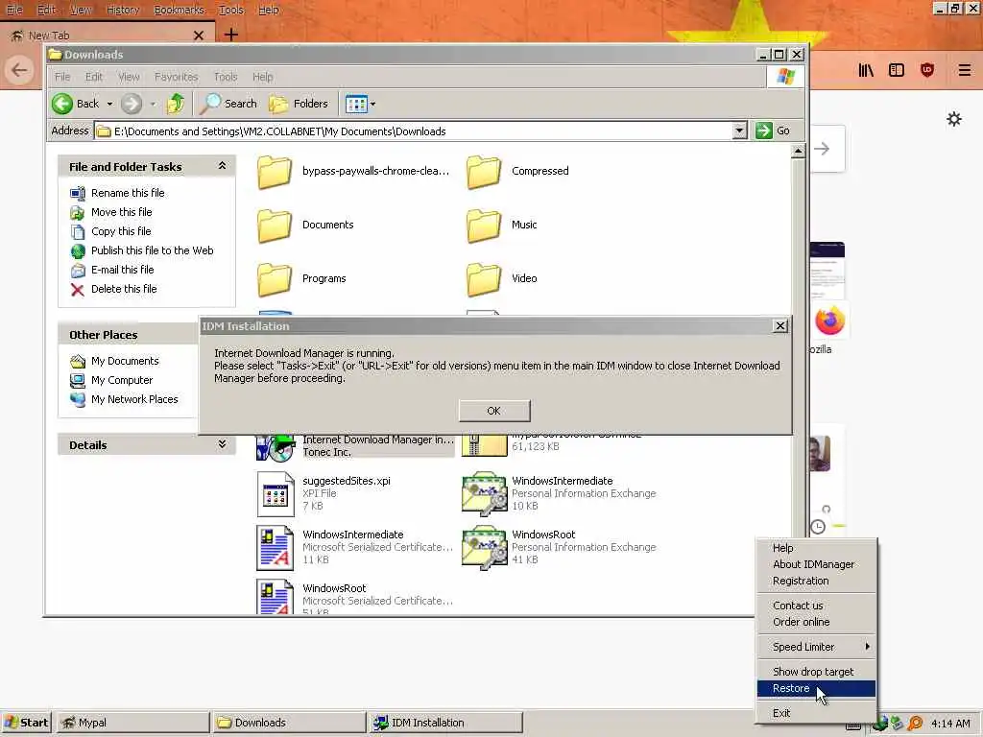The height and width of the screenshot is (737, 983).
Task: Open browser Library icon
Action: (866, 70)
